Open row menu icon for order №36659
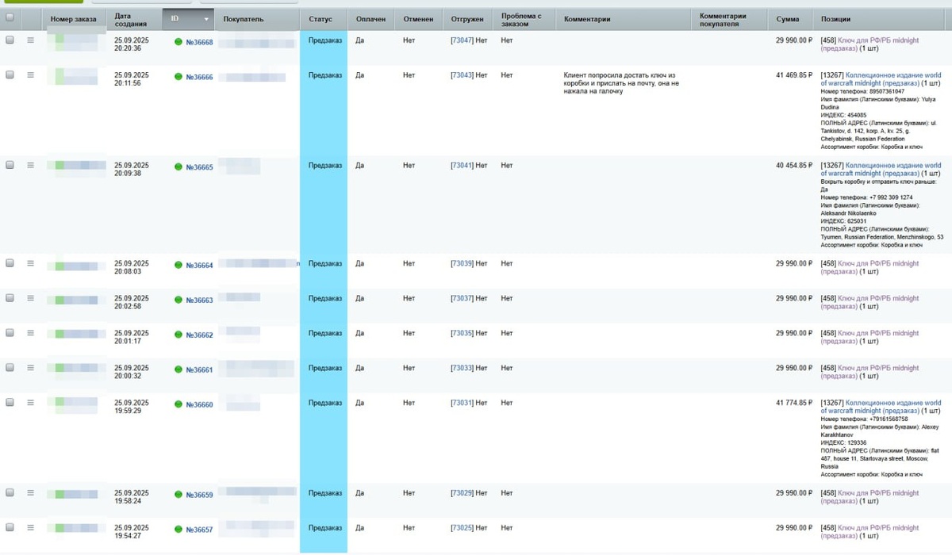Image resolution: width=952 pixels, height=555 pixels. 30,492
